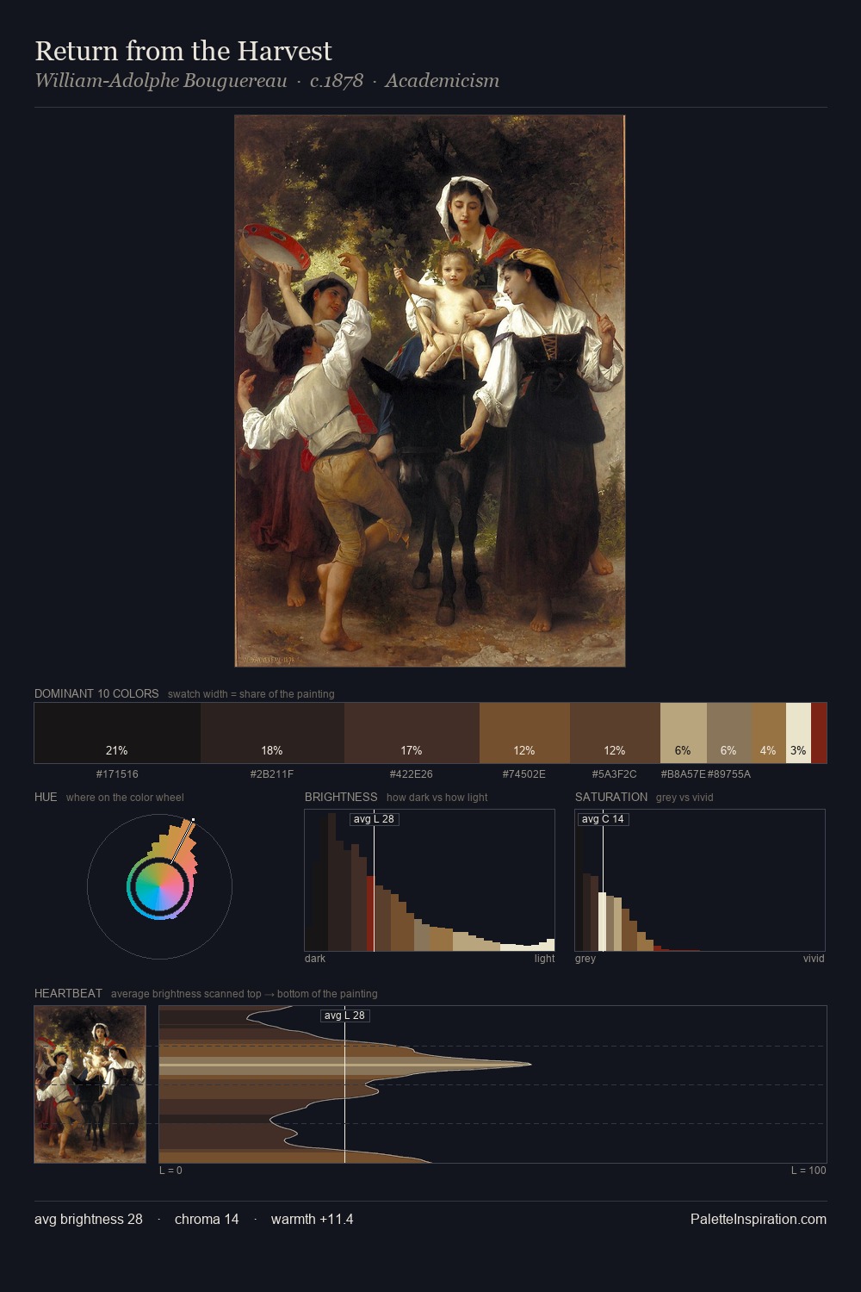
Task: Click the brightest peak of heartbeat curve
Action: (x=530, y=1064)
